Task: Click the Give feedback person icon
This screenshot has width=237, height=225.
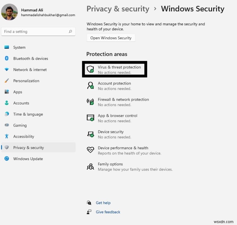Action: [89, 212]
